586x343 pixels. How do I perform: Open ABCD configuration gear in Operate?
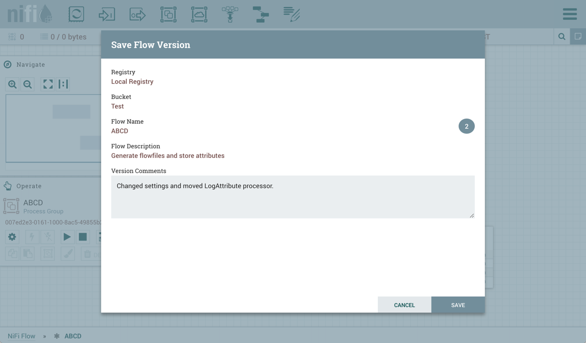12,237
